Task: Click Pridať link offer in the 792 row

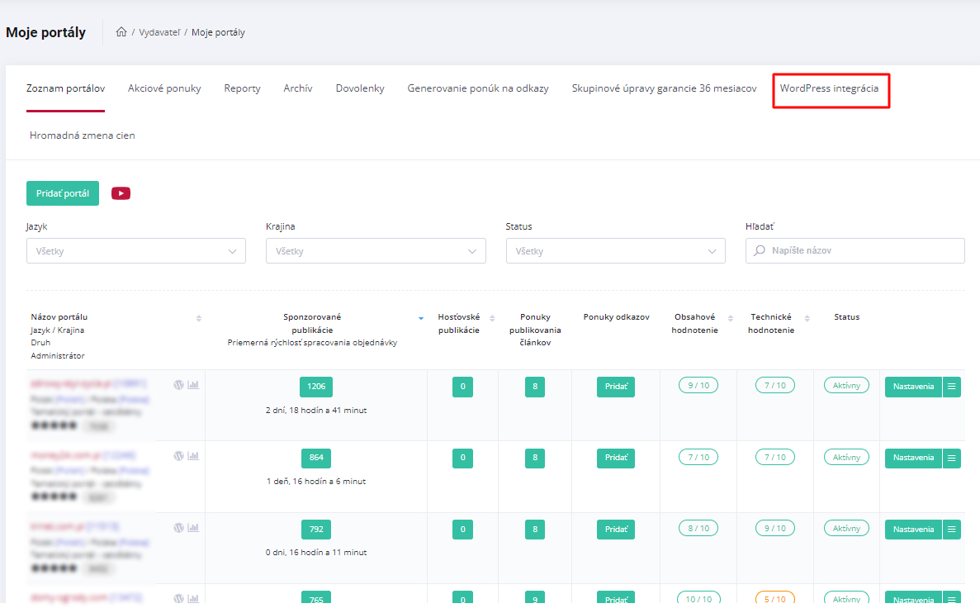Action: point(616,530)
